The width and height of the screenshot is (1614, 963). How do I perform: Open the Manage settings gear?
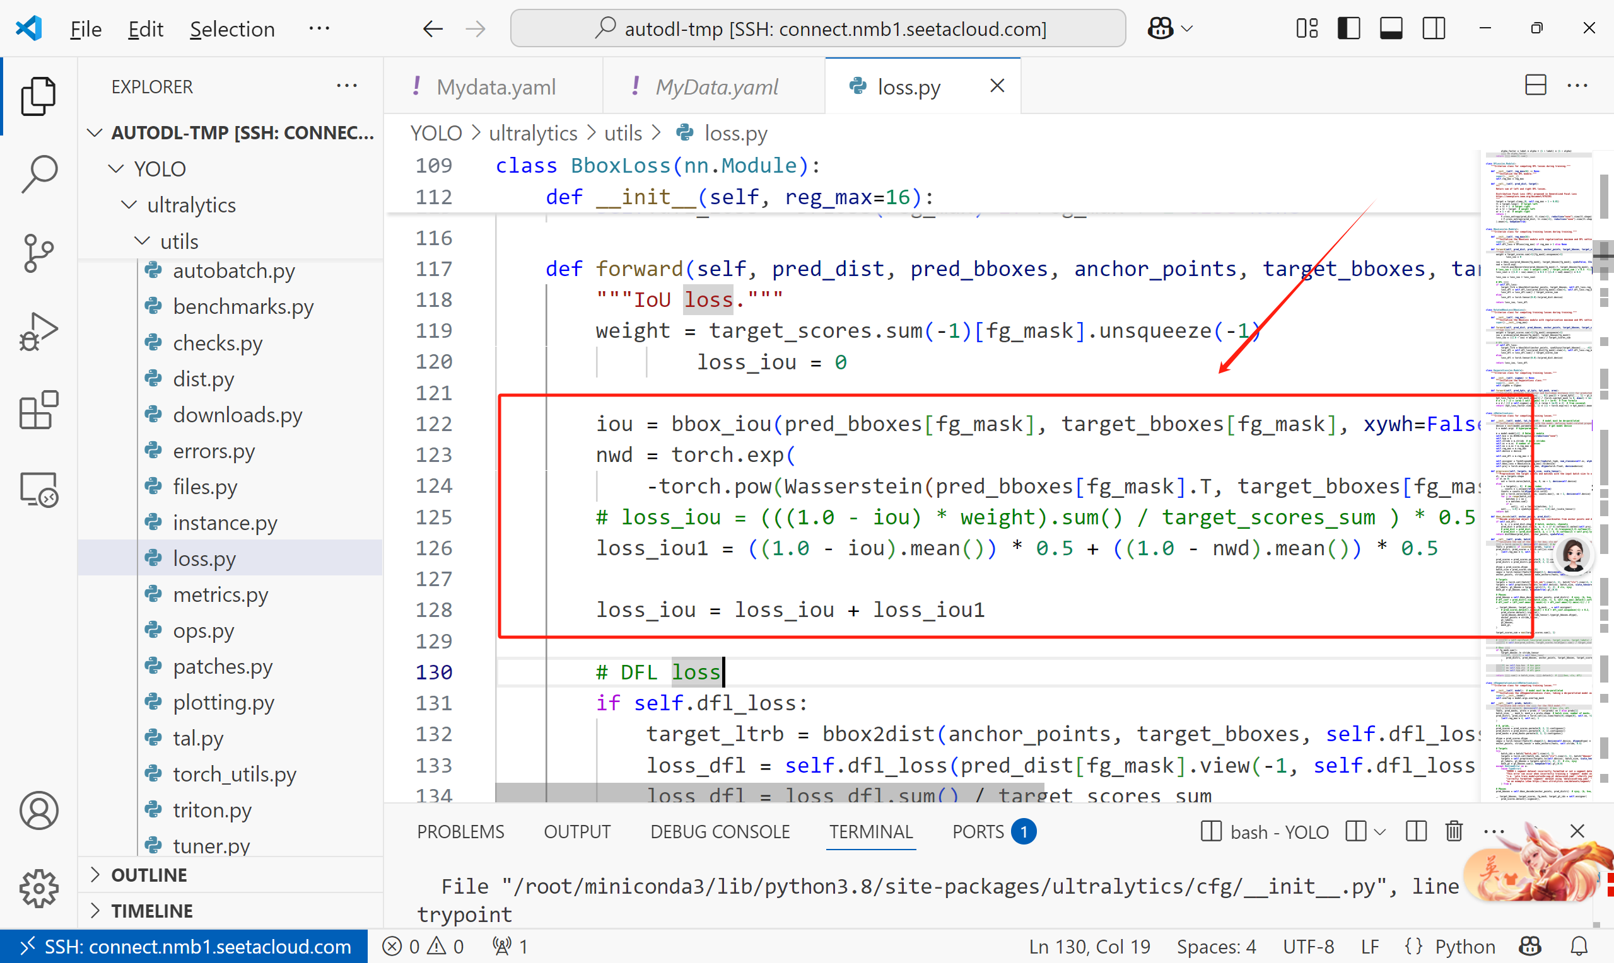tap(39, 888)
